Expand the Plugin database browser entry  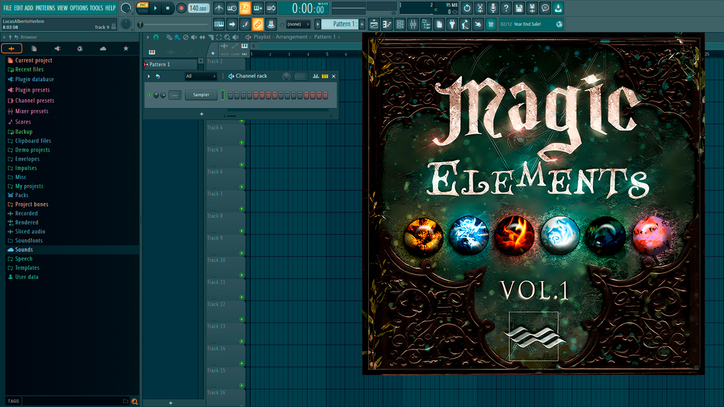[34, 79]
